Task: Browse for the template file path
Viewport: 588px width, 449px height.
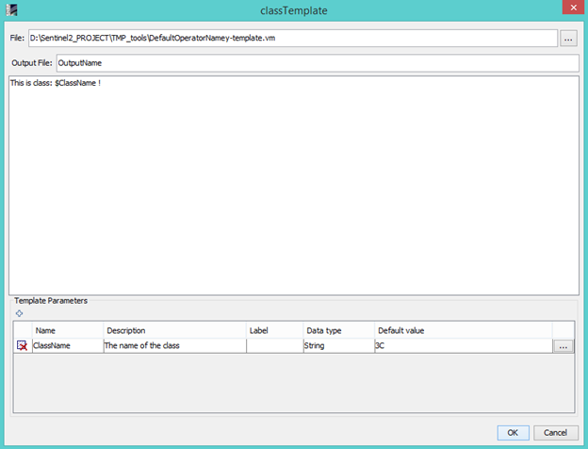Action: pos(568,39)
